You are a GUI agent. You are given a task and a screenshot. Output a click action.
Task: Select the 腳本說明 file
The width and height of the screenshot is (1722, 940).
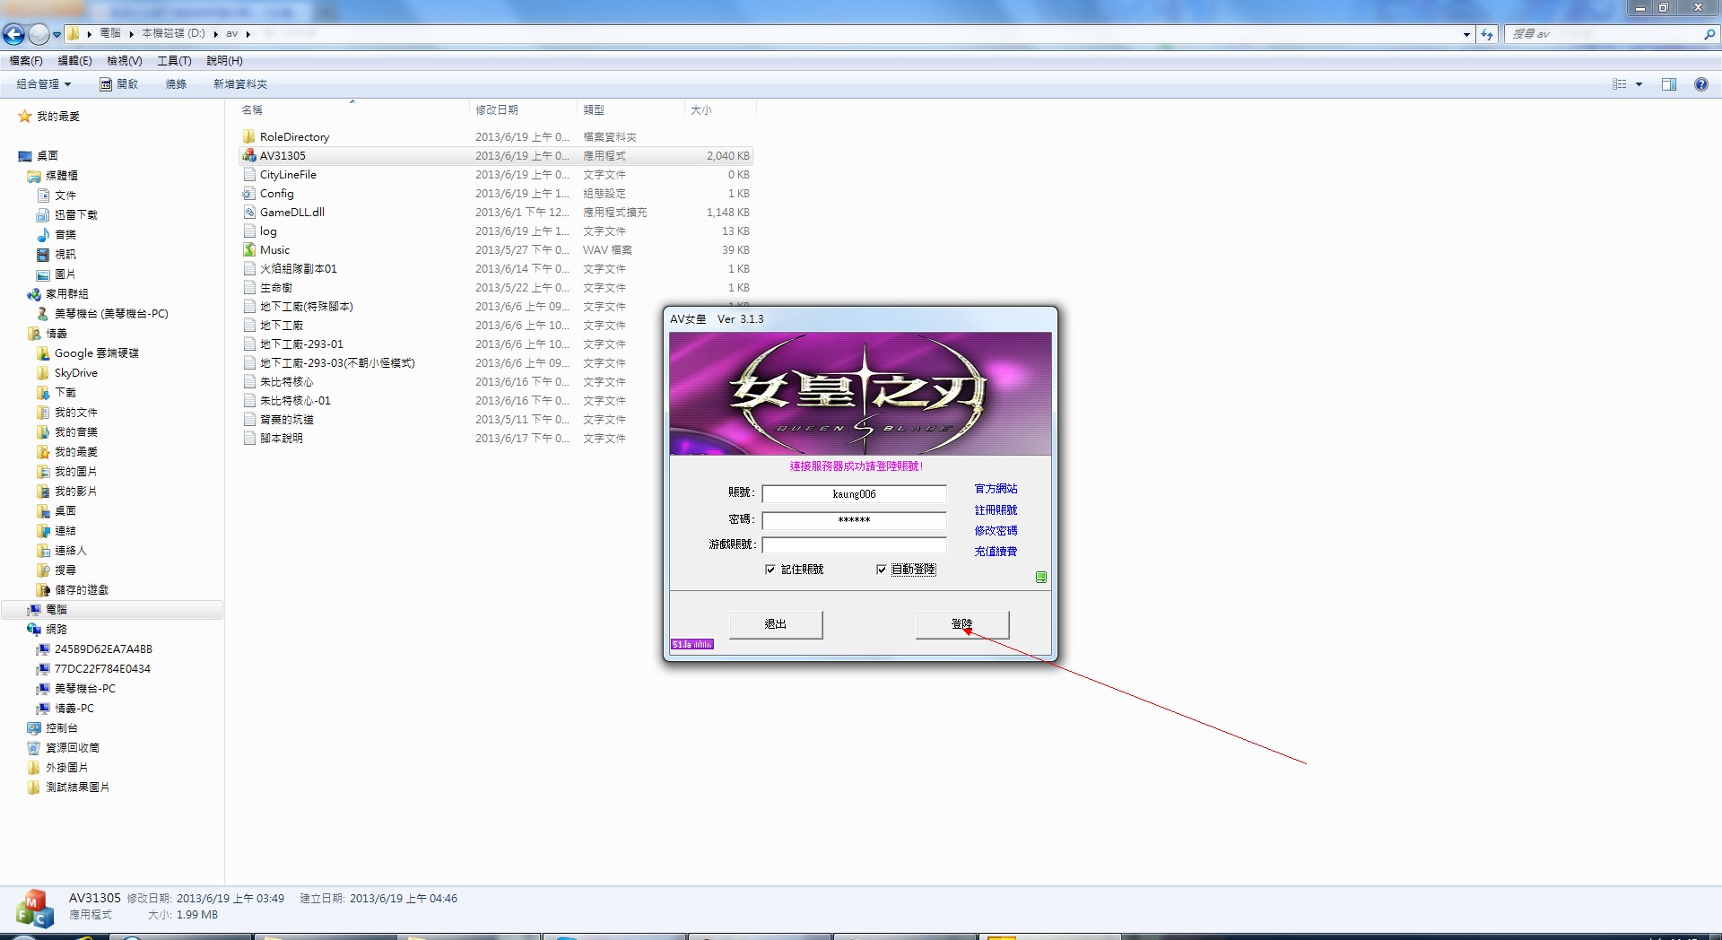point(282,439)
